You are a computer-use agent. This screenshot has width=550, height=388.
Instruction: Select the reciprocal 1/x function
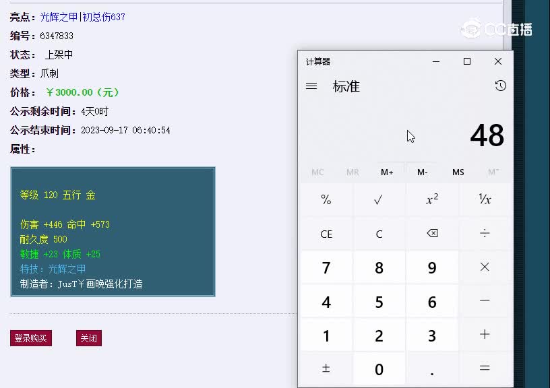pyautogui.click(x=485, y=199)
